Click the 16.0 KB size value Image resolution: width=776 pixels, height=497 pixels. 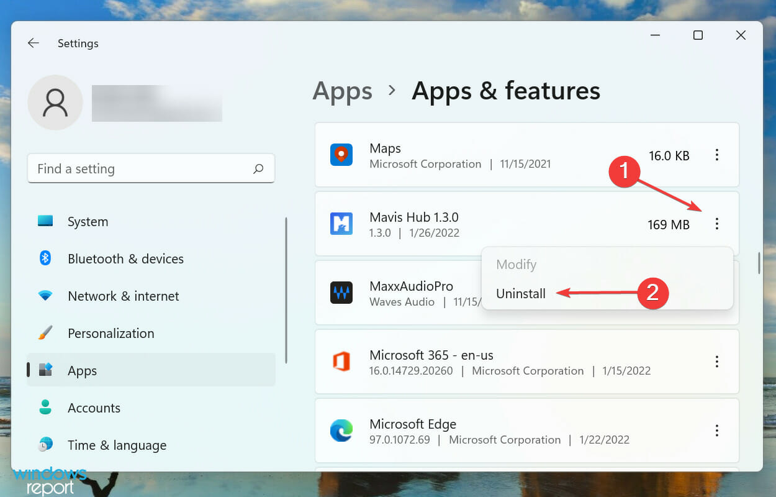(x=669, y=156)
